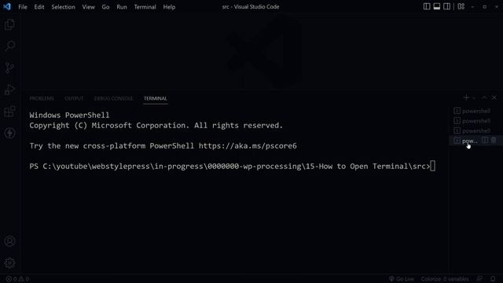Split the selected pow... terminal
Screen dimensions: 503x283
coord(485,141)
